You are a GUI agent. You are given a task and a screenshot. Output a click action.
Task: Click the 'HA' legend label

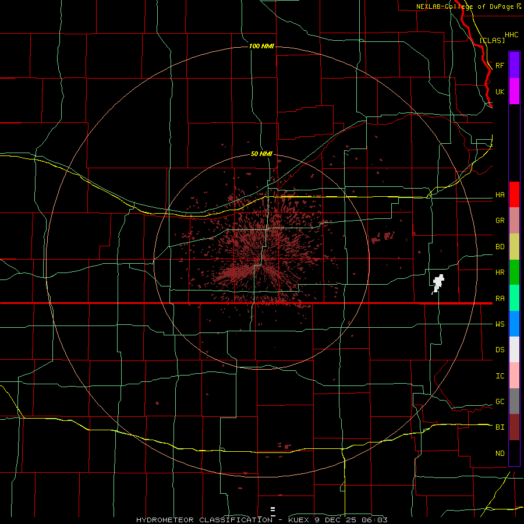coord(500,195)
